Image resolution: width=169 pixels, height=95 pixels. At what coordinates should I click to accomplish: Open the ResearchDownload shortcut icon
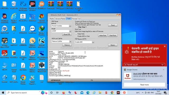pos(42,55)
